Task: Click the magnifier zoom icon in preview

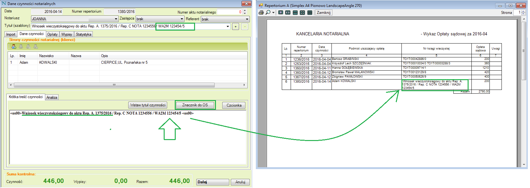Action: coord(268,13)
